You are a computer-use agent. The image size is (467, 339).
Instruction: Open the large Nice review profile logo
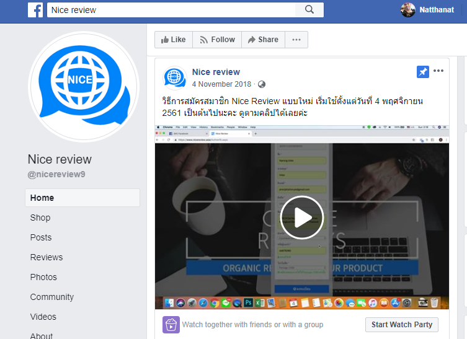(84, 87)
